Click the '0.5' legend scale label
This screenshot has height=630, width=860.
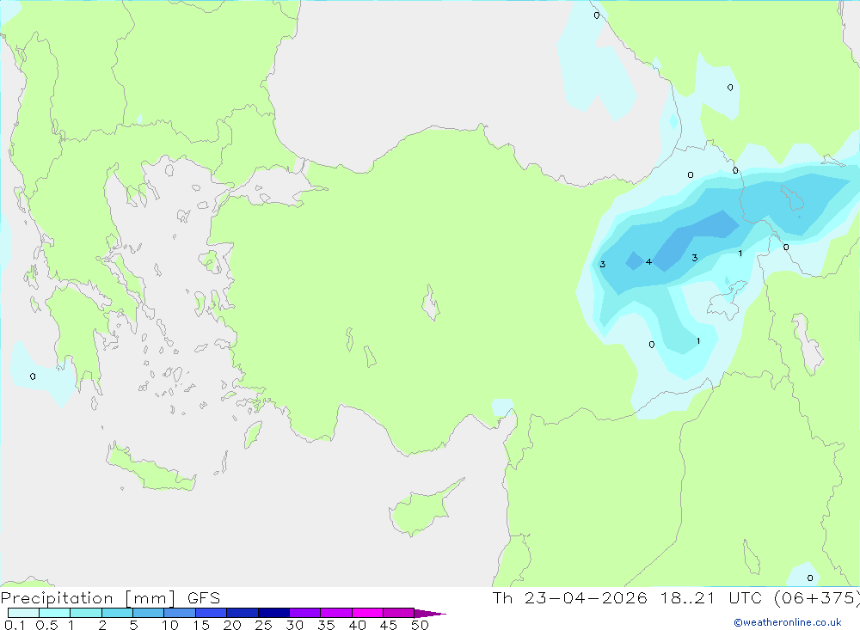click(46, 625)
